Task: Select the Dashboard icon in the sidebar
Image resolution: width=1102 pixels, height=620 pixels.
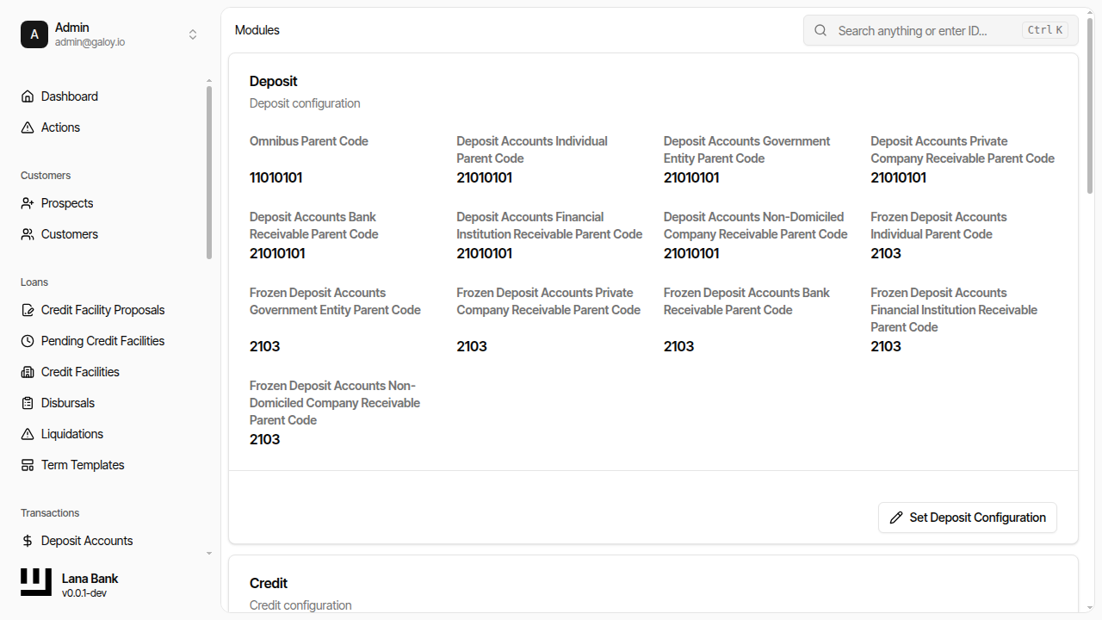Action: [x=27, y=96]
